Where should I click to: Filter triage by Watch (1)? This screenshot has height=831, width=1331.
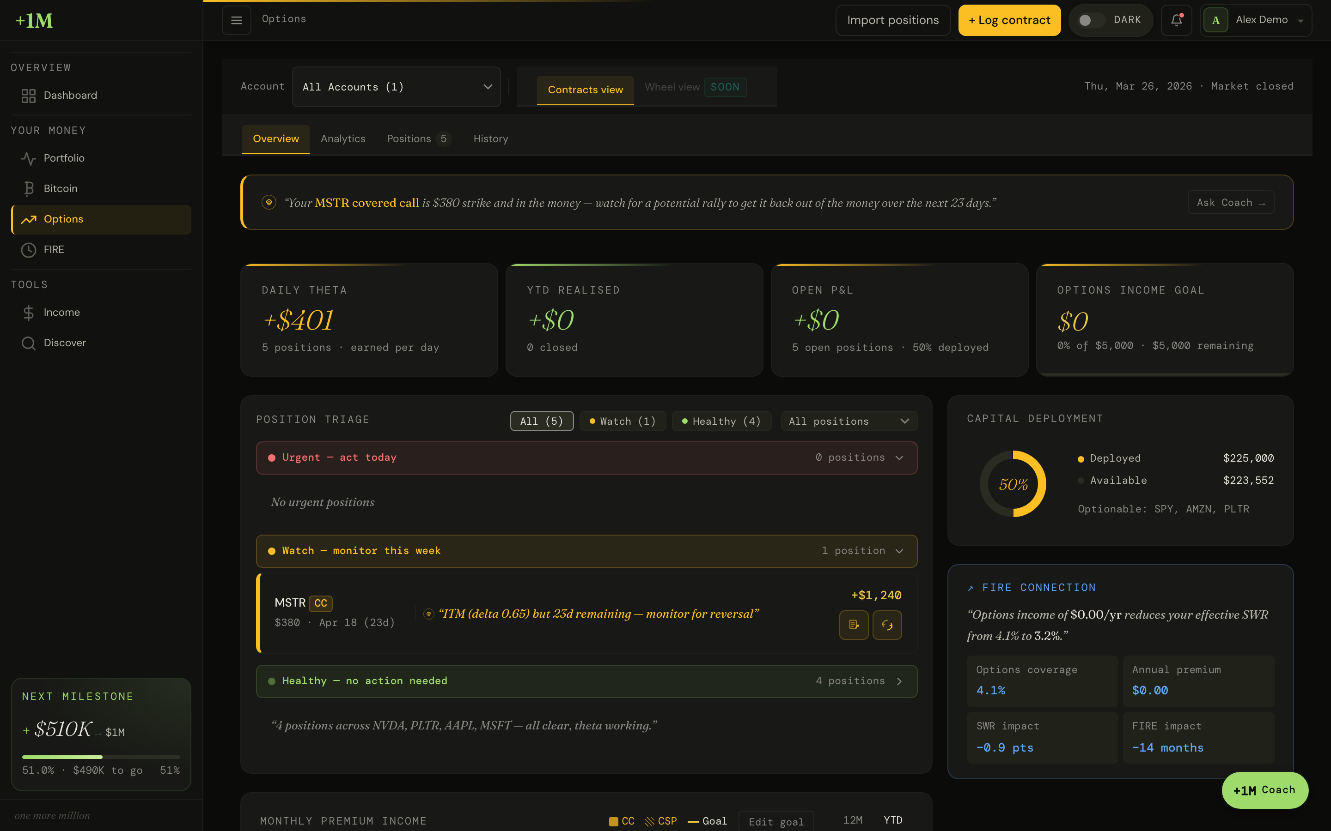(623, 421)
